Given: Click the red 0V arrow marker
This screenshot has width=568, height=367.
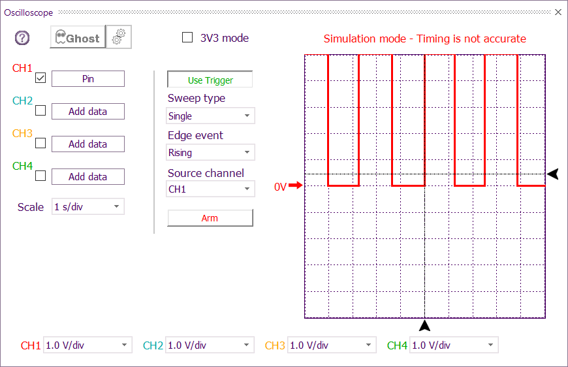Looking at the screenshot, I should [295, 186].
